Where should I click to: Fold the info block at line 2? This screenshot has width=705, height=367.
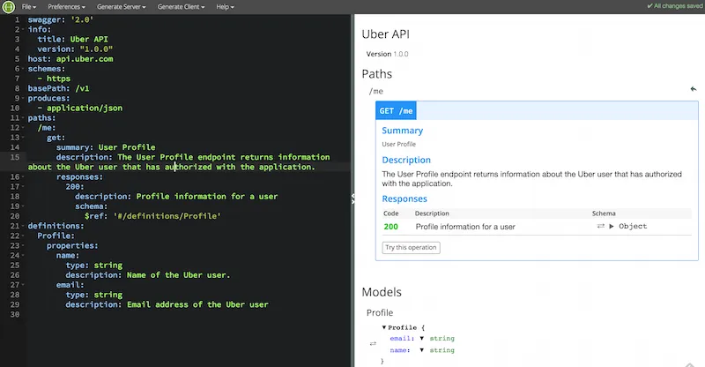[23, 29]
